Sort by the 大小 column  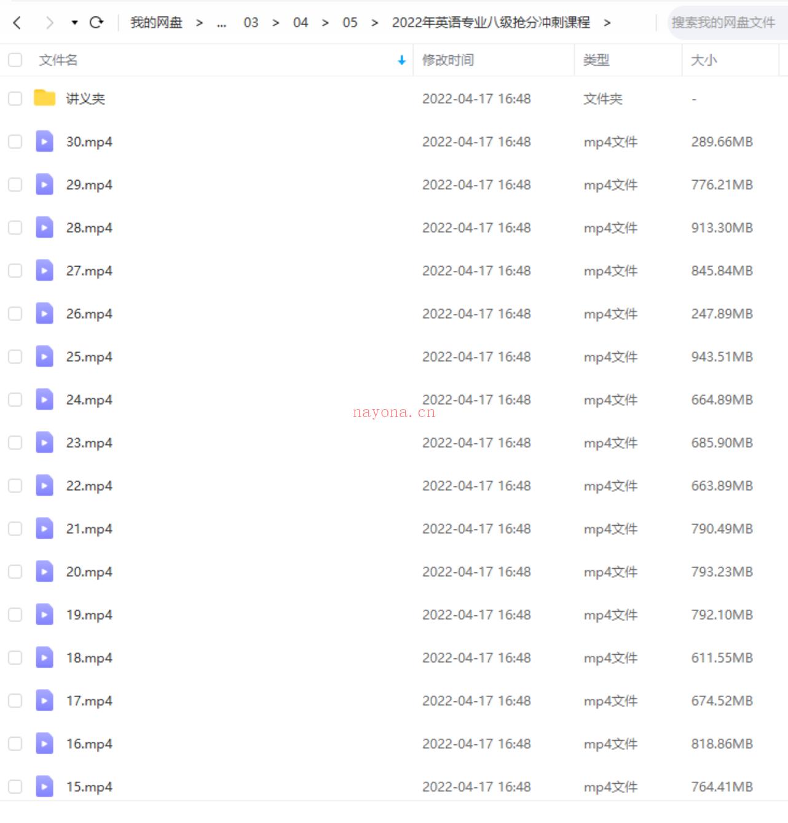click(704, 60)
